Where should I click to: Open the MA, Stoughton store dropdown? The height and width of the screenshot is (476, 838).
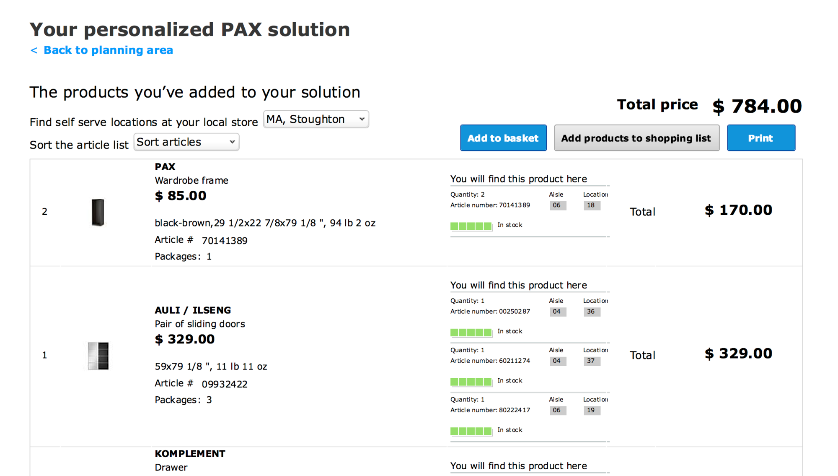[x=316, y=120]
